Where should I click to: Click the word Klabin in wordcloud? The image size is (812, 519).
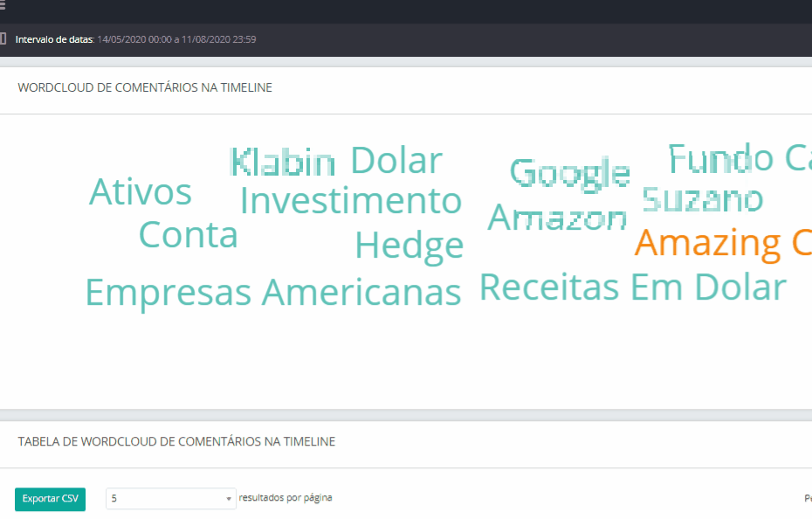pos(282,162)
